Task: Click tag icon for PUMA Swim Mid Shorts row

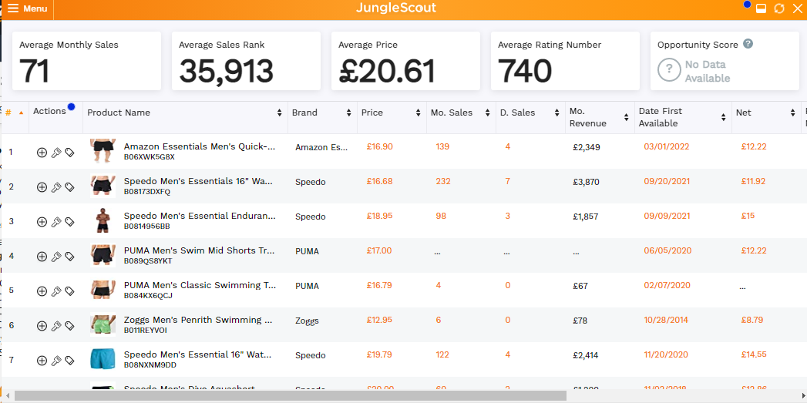Action: point(69,257)
